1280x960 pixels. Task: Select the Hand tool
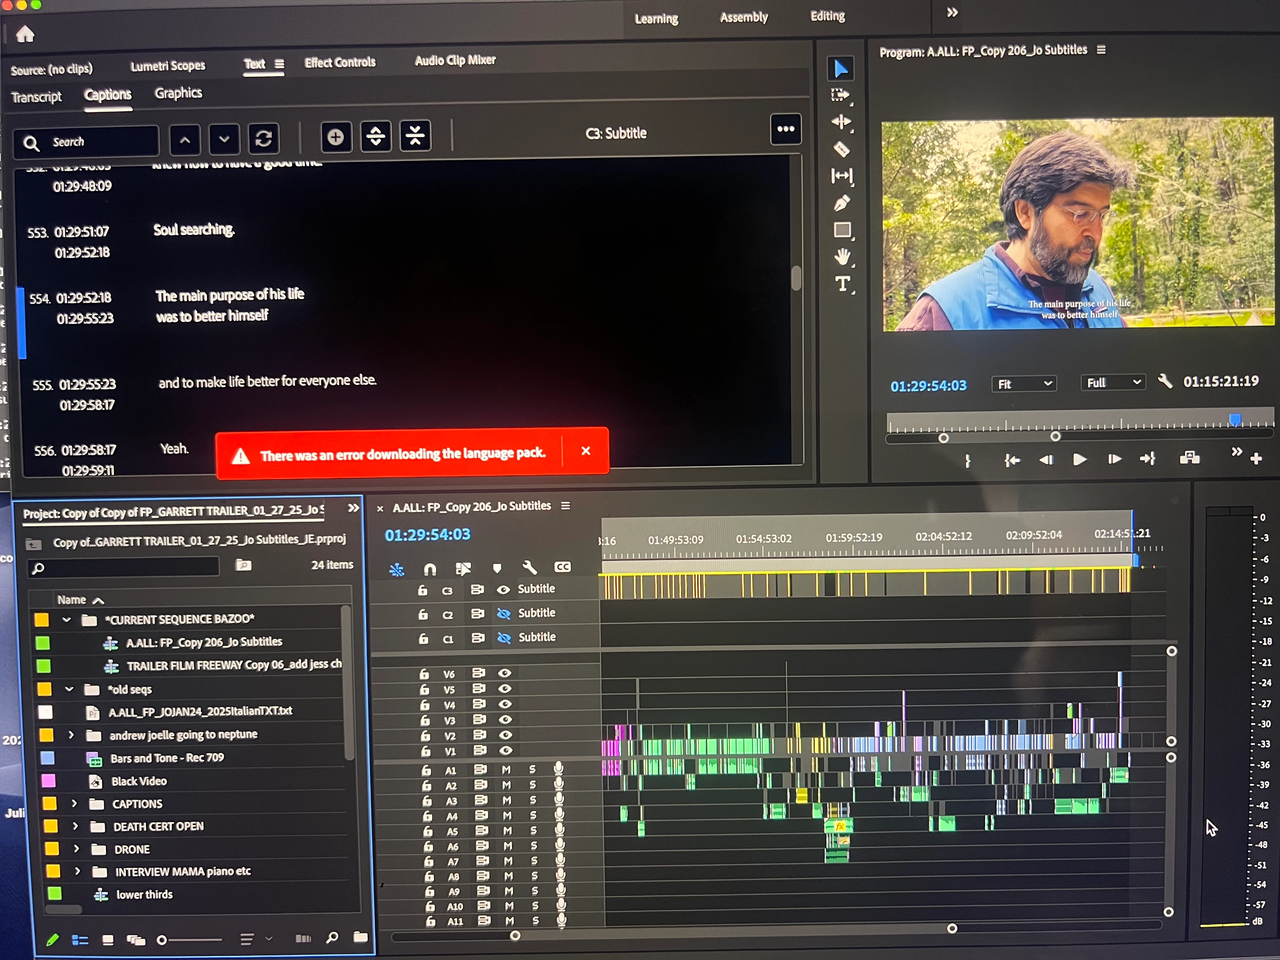click(843, 256)
